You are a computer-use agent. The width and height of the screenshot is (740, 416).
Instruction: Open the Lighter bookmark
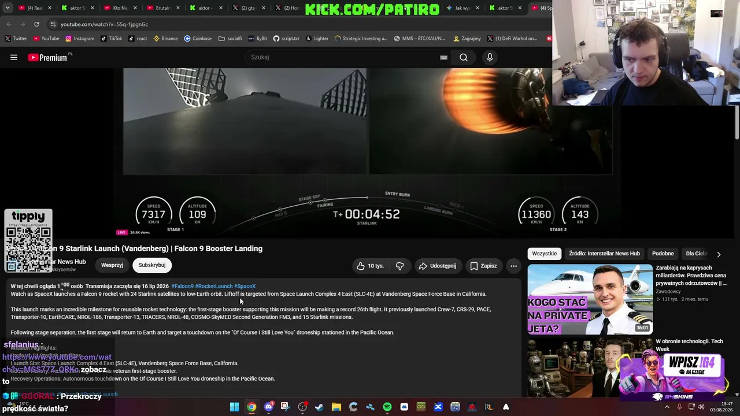click(x=317, y=39)
